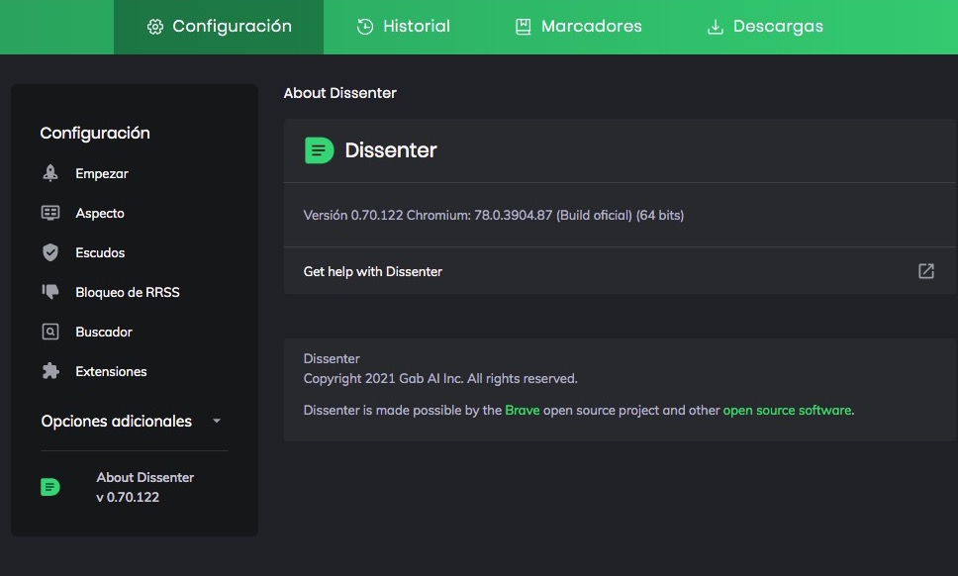The width and height of the screenshot is (958, 576).
Task: Click the Aspecto appearance icon
Action: click(50, 213)
